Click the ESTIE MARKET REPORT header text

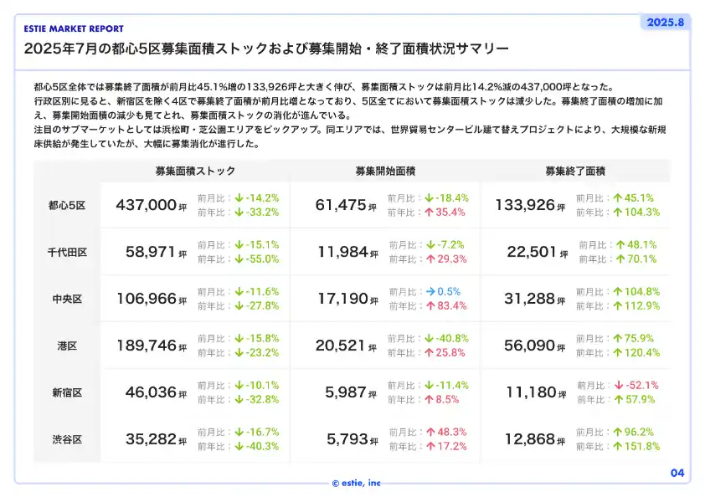[x=74, y=28]
